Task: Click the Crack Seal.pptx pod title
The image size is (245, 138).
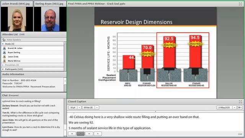Action: point(96,4)
